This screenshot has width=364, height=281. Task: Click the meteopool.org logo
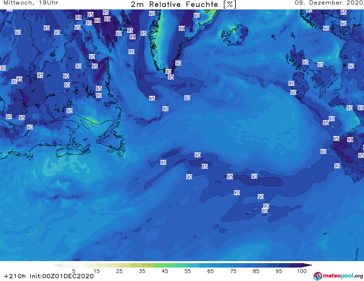338,276
